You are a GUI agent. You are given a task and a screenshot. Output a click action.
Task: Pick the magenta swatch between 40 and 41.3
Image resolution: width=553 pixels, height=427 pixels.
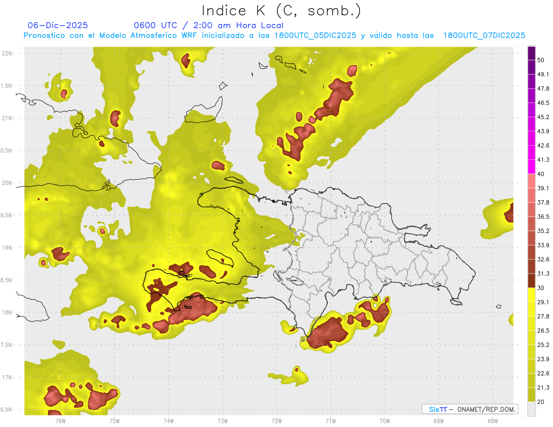531,167
